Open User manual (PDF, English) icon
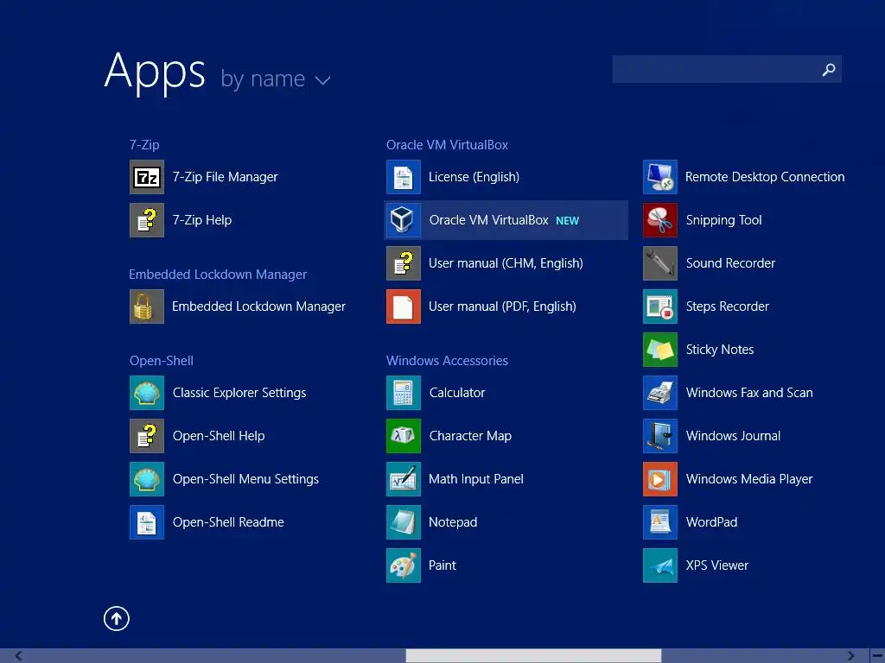The image size is (885, 663). click(404, 306)
